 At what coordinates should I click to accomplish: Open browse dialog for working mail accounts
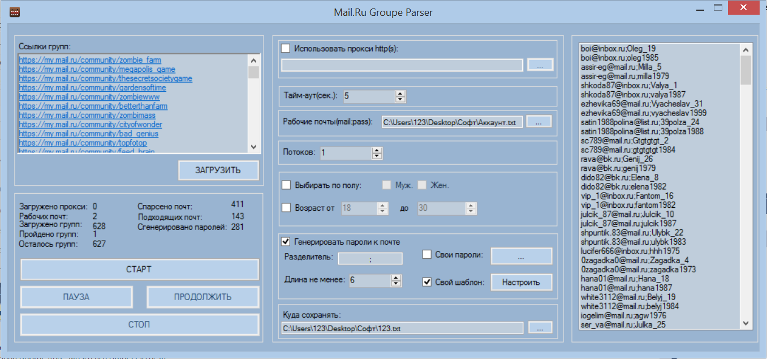540,122
